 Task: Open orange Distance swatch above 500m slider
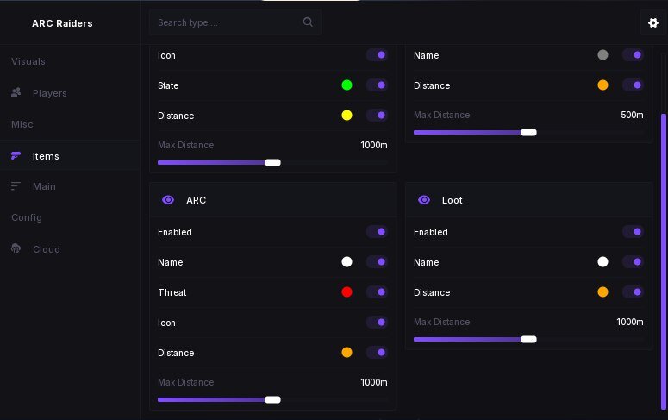[602, 85]
